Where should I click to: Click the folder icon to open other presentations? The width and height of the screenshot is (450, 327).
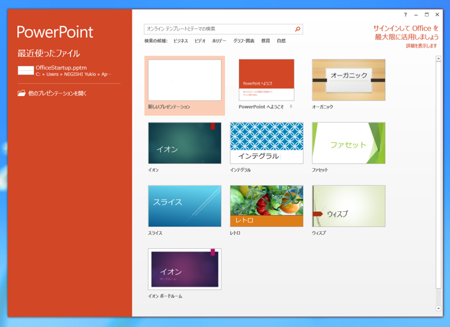[x=22, y=93]
